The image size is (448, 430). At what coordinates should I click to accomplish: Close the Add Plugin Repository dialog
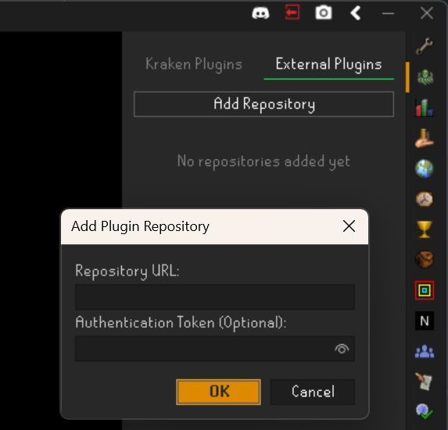[349, 226]
